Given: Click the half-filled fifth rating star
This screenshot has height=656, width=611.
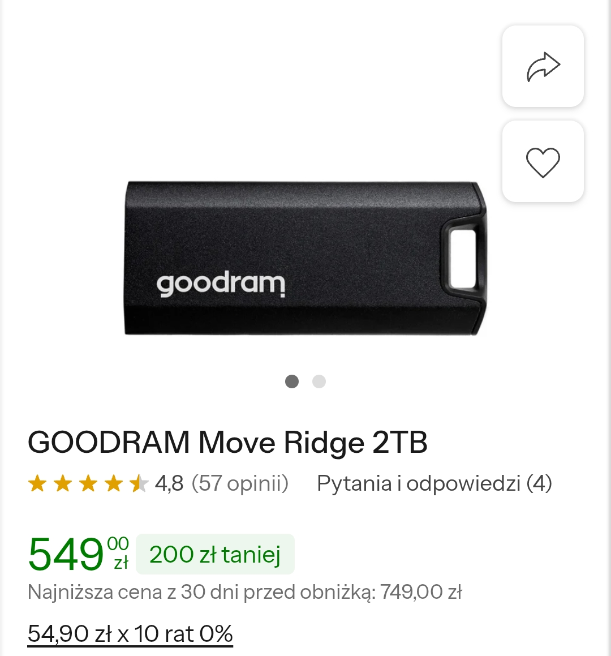Looking at the screenshot, I should point(139,484).
